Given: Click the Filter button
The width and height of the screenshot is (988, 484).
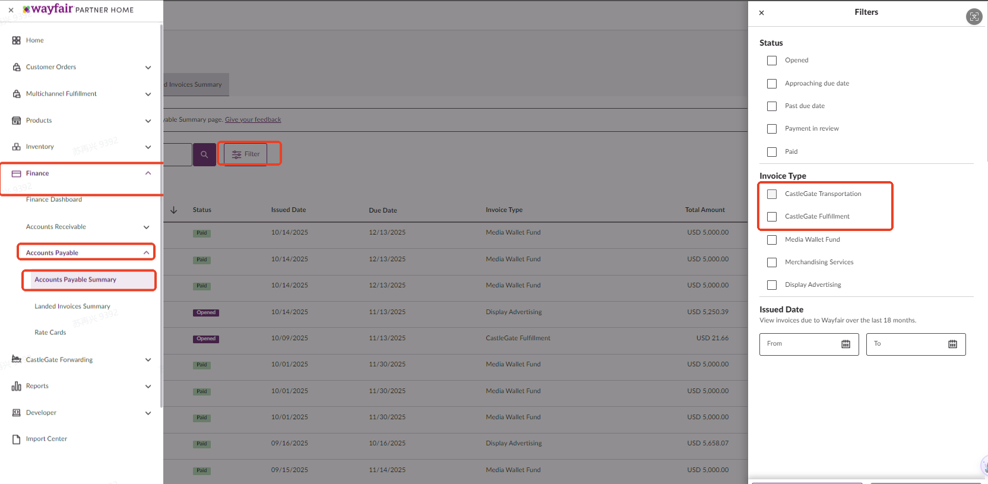Looking at the screenshot, I should [246, 154].
